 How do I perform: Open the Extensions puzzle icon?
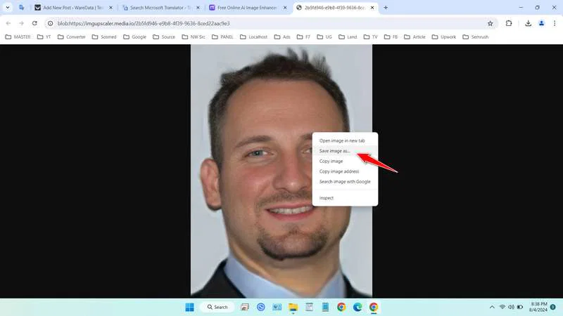point(509,23)
